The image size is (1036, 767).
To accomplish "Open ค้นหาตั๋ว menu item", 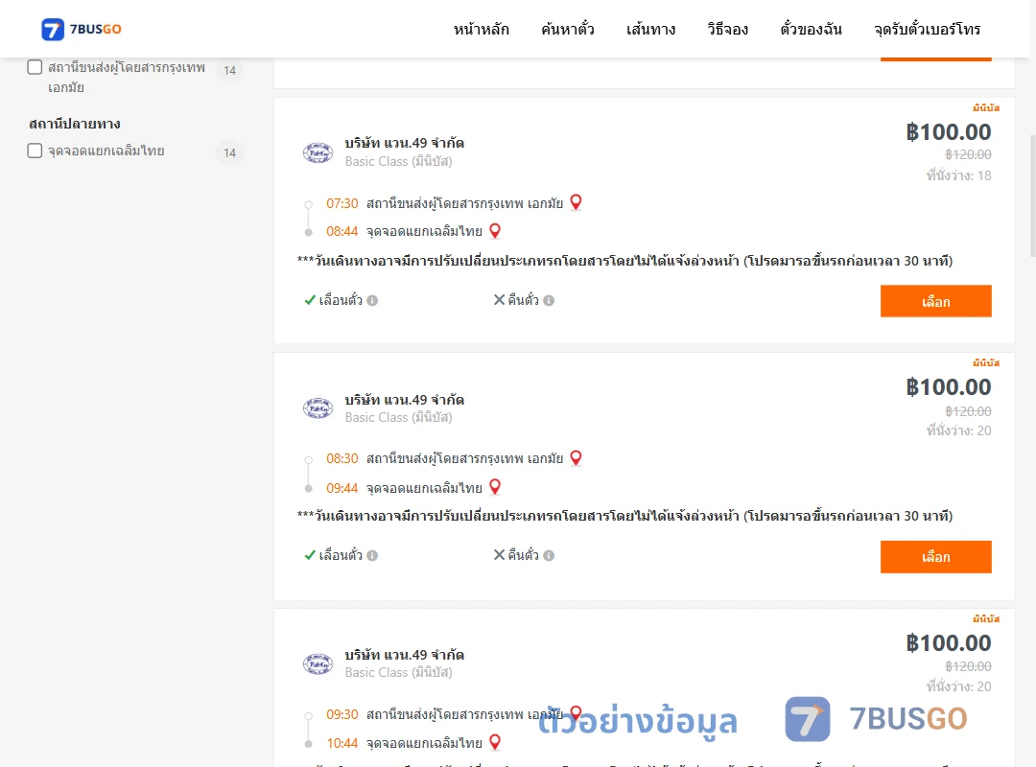I will [x=568, y=29].
